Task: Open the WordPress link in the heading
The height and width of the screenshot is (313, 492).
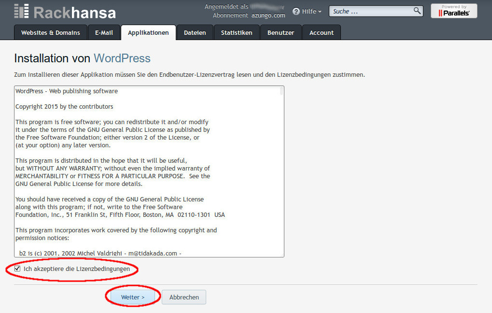Action: pyautogui.click(x=122, y=58)
